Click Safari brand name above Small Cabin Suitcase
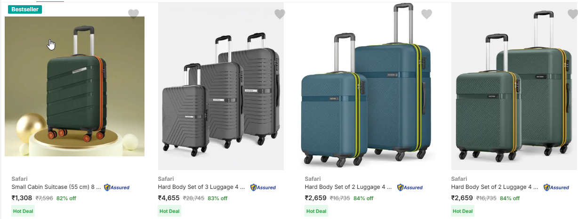This screenshot has height=219, width=578. coord(19,178)
